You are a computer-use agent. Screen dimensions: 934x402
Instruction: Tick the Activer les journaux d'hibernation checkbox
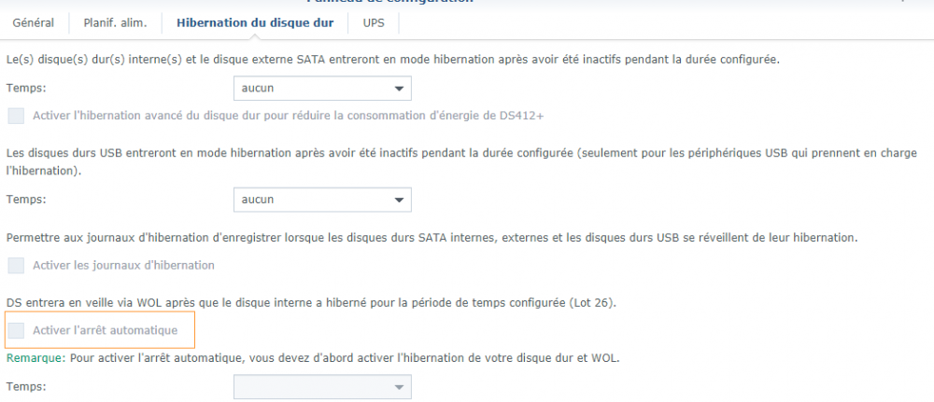[x=16, y=265]
